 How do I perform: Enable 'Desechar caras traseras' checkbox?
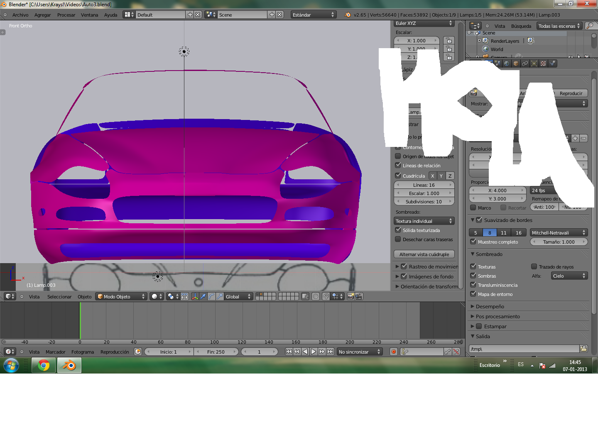pyautogui.click(x=398, y=239)
